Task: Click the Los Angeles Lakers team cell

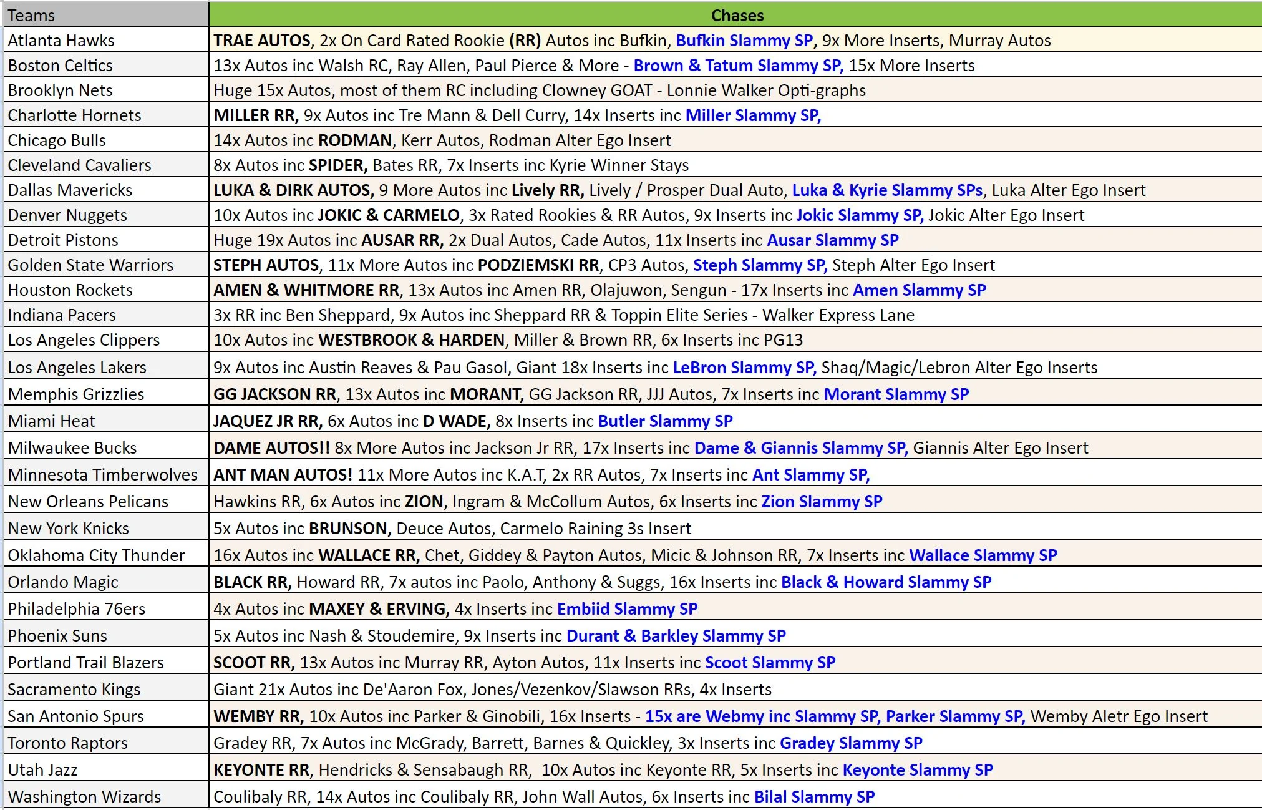Action: point(106,366)
